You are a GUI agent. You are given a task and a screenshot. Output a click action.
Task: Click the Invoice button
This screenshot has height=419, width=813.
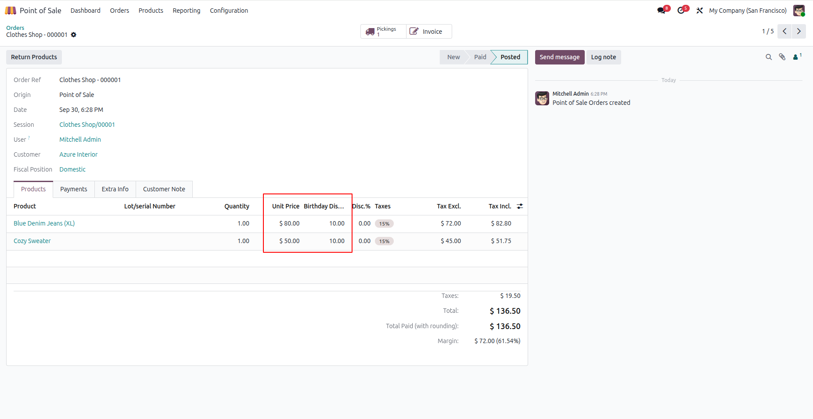(429, 32)
